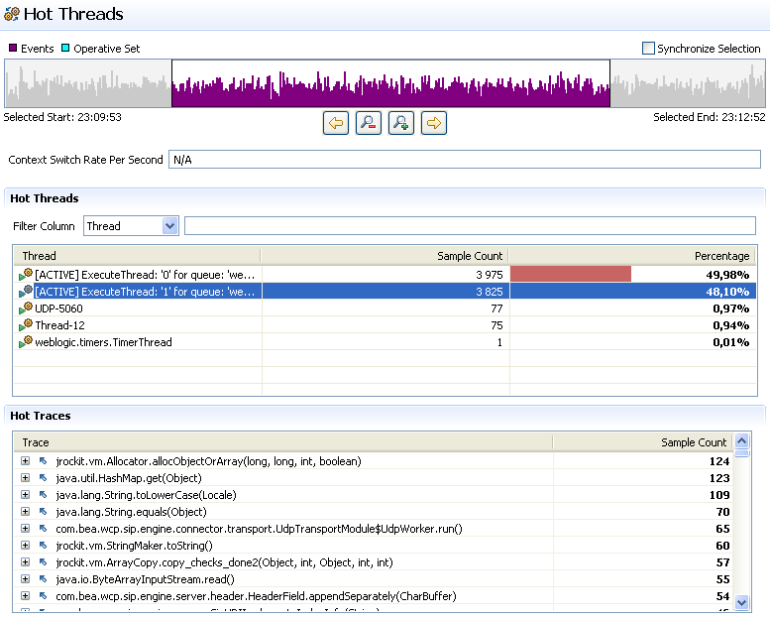
Task: Sort by Sample Count in Hot Traces table
Action: tap(643, 442)
